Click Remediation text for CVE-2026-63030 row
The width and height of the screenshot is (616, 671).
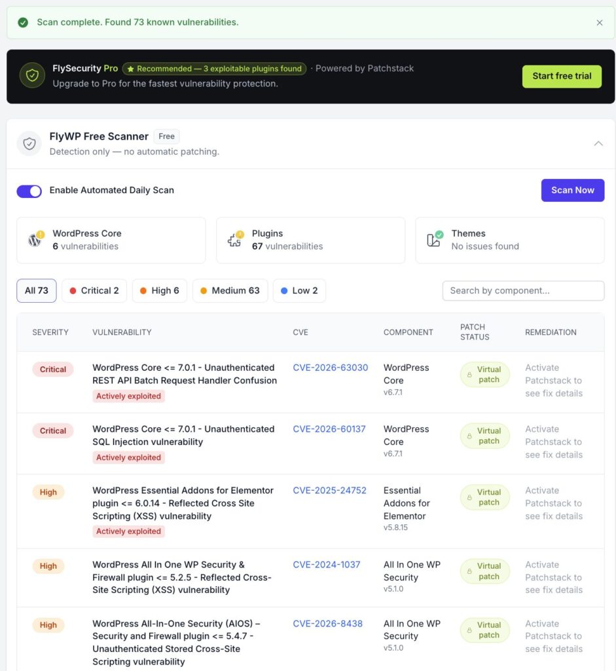(x=554, y=381)
